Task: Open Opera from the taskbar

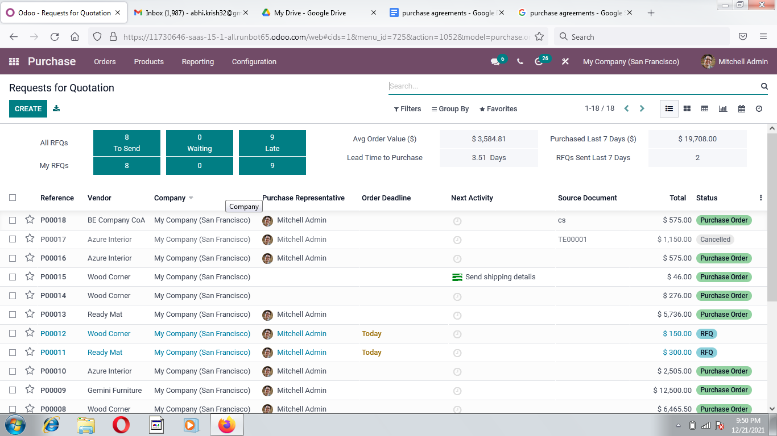Action: (121, 425)
